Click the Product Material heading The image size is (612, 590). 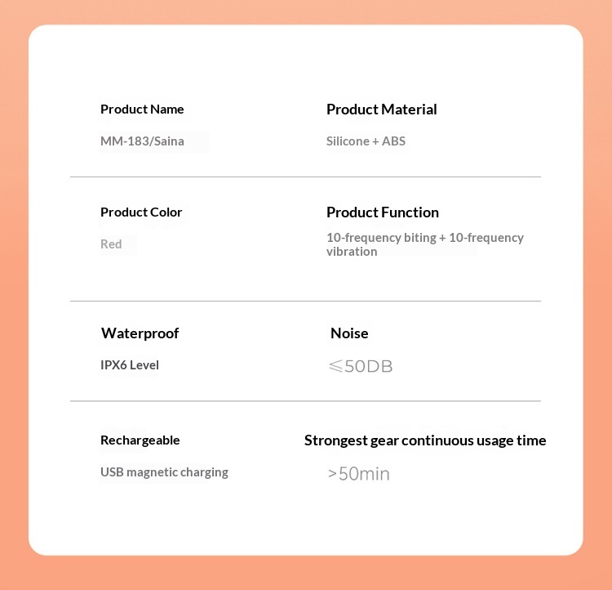(x=381, y=109)
